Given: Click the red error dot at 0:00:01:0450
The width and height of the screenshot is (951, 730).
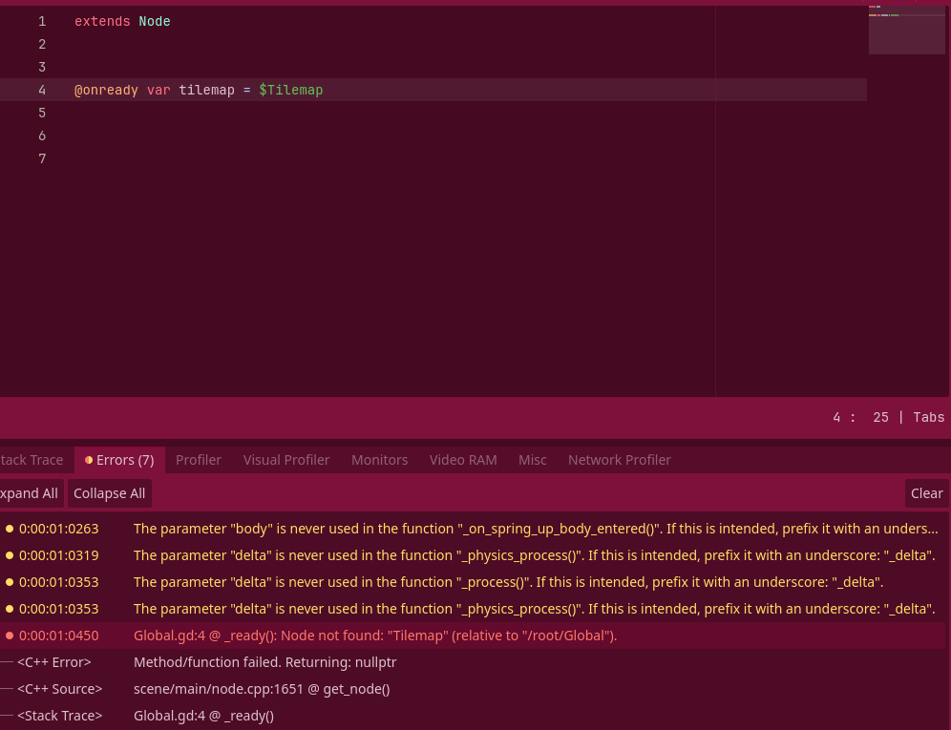Looking at the screenshot, I should click(x=10, y=636).
